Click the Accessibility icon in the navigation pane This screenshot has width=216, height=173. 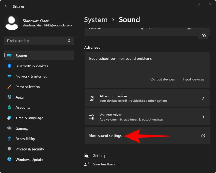8,139
